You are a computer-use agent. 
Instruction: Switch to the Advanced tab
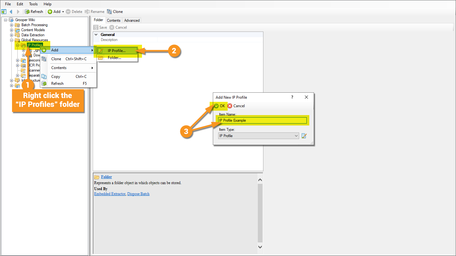click(x=132, y=20)
